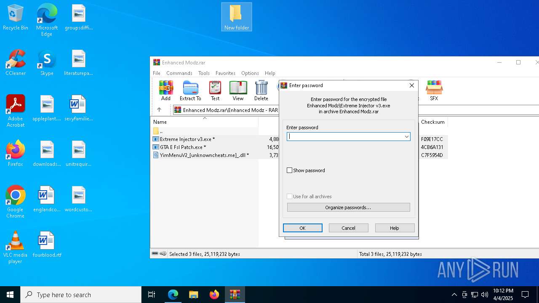Close the Enter password dialog
The width and height of the screenshot is (539, 303).
point(411,85)
